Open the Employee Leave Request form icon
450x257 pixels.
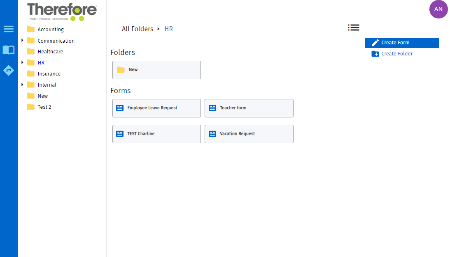[120, 107]
